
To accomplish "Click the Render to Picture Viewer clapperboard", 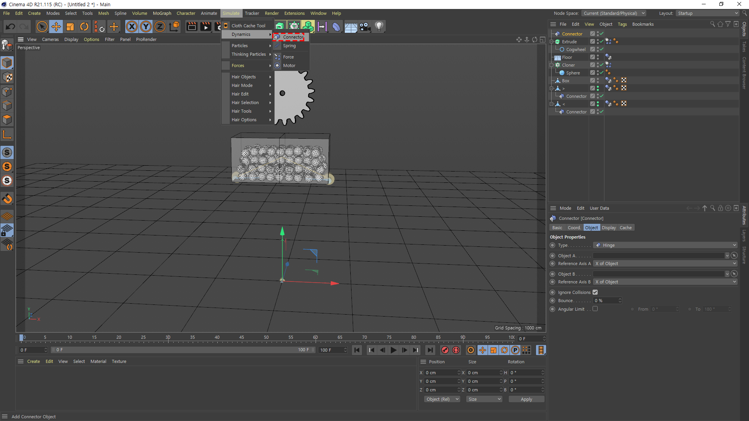I will coord(206,27).
